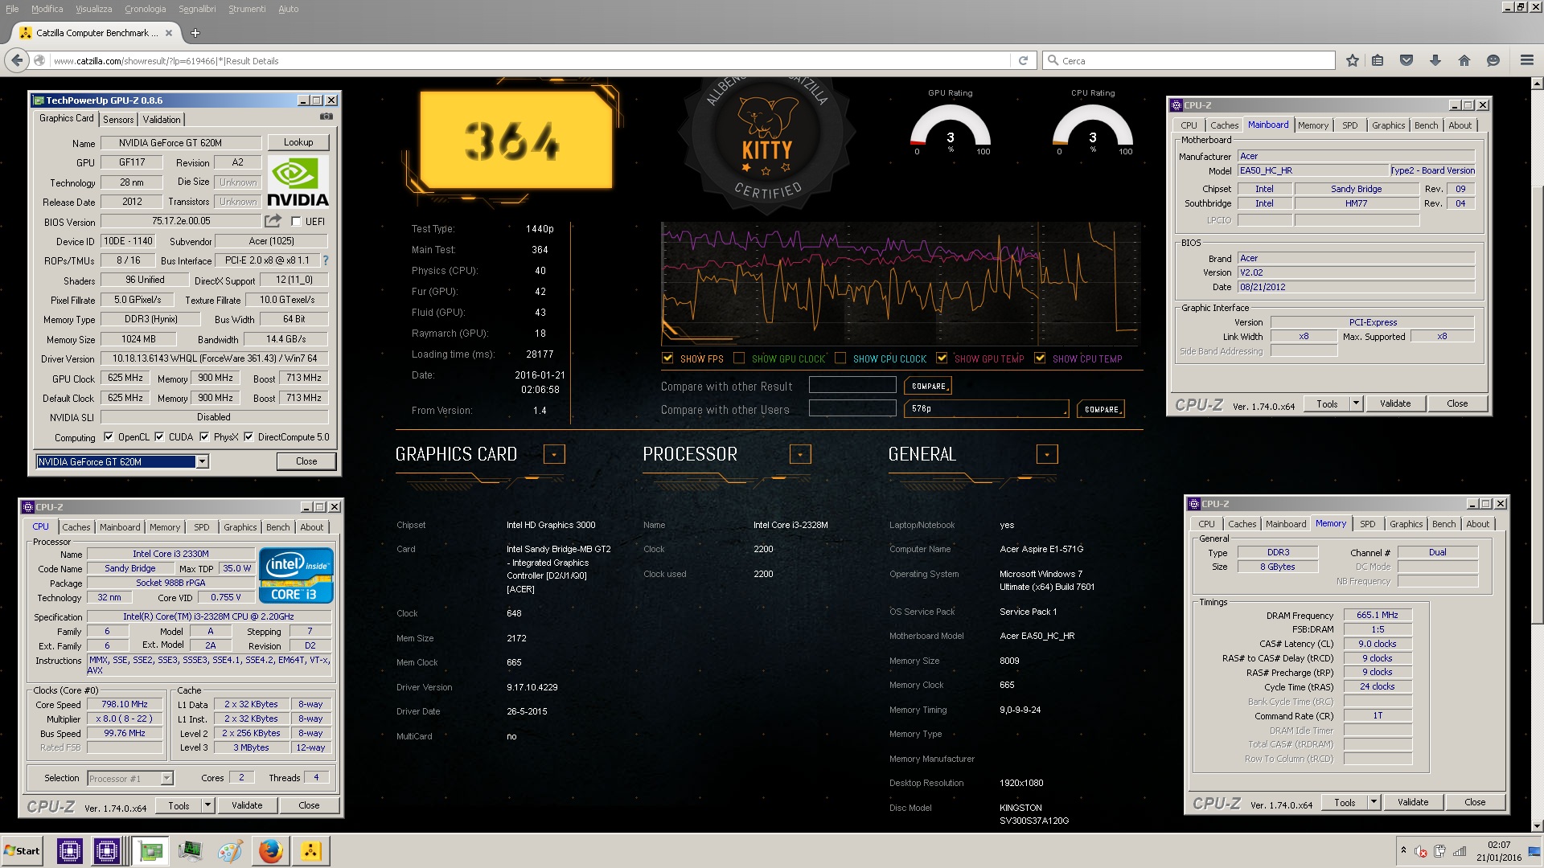Image resolution: width=1544 pixels, height=868 pixels.
Task: Close the Catzilla Computer Benchmark tab
Action: click(x=169, y=33)
